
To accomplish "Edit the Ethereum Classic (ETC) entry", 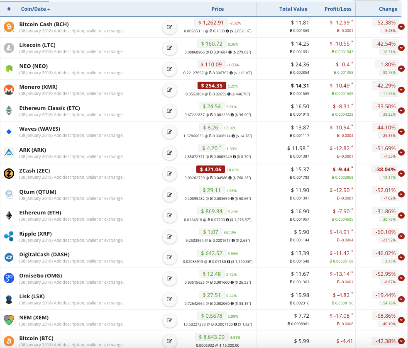I will coord(169,111).
